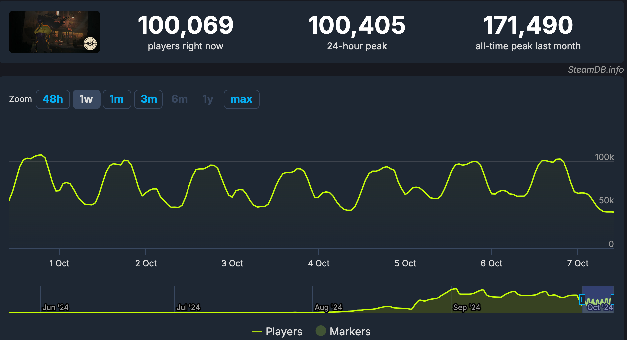The image size is (627, 340).
Task: Click the right navigator range handle
Action: click(x=612, y=299)
